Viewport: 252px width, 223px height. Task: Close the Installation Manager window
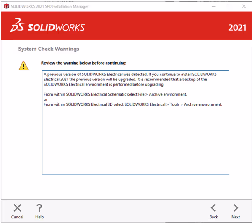tap(244, 6)
